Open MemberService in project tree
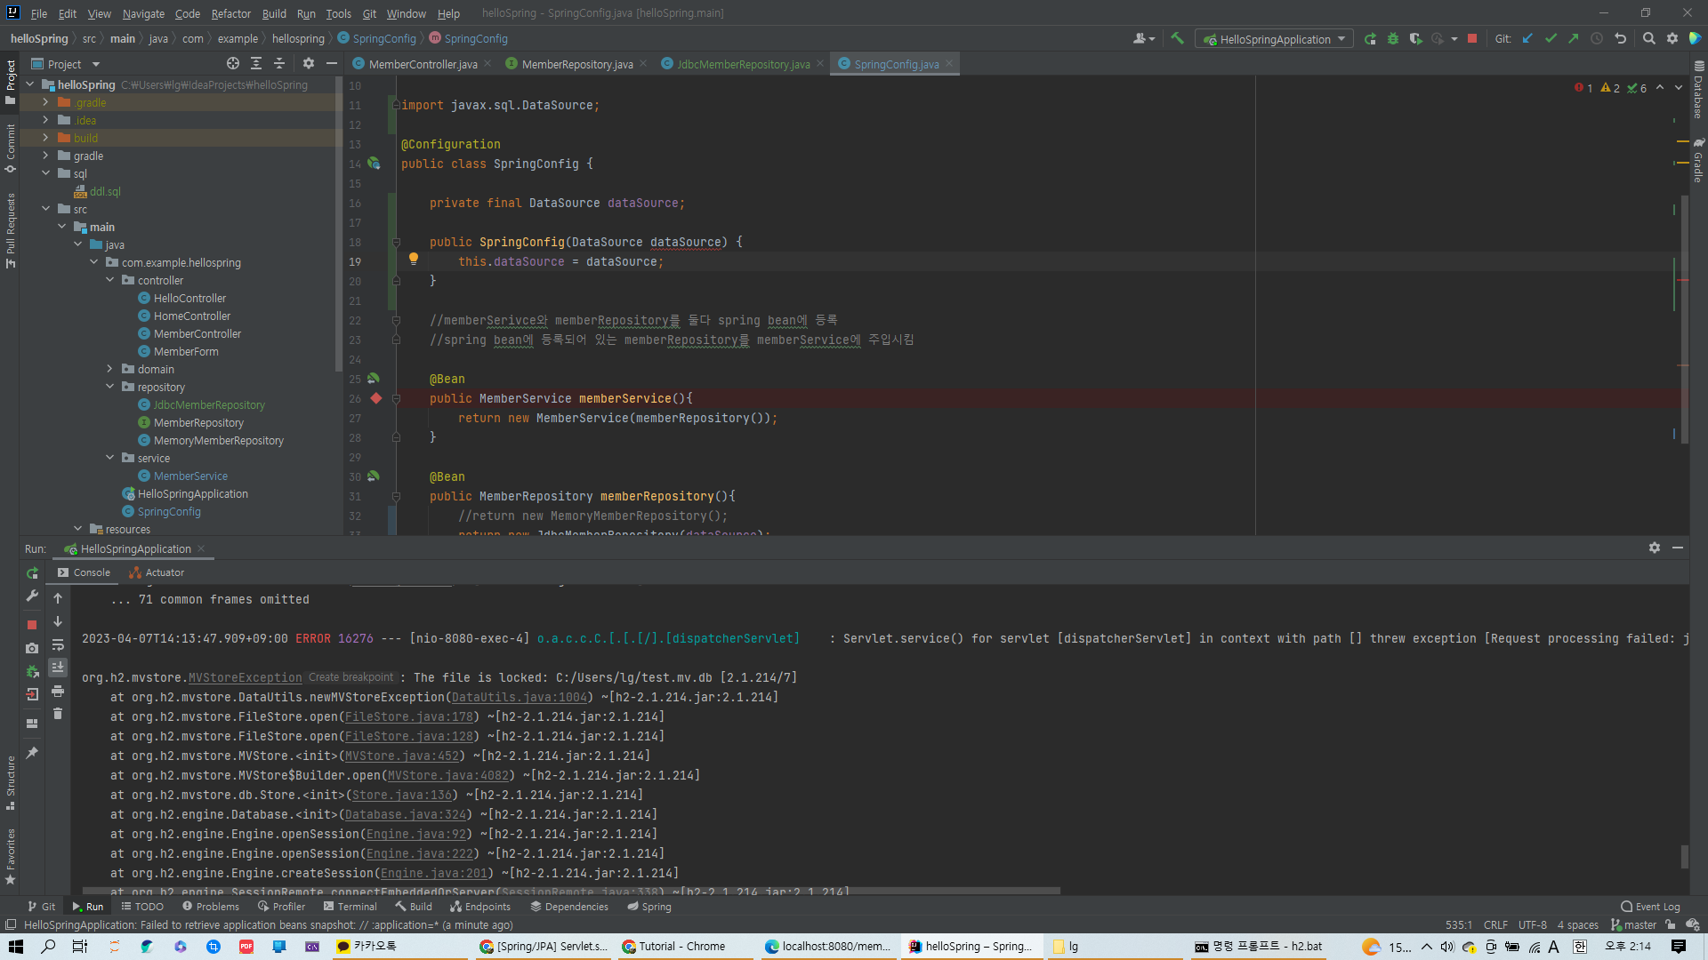The width and height of the screenshot is (1708, 960). point(190,476)
